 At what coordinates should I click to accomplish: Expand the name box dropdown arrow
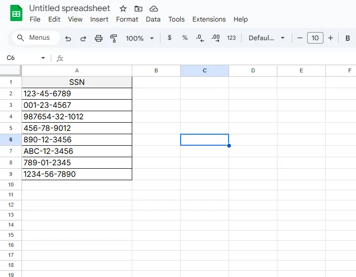point(43,58)
